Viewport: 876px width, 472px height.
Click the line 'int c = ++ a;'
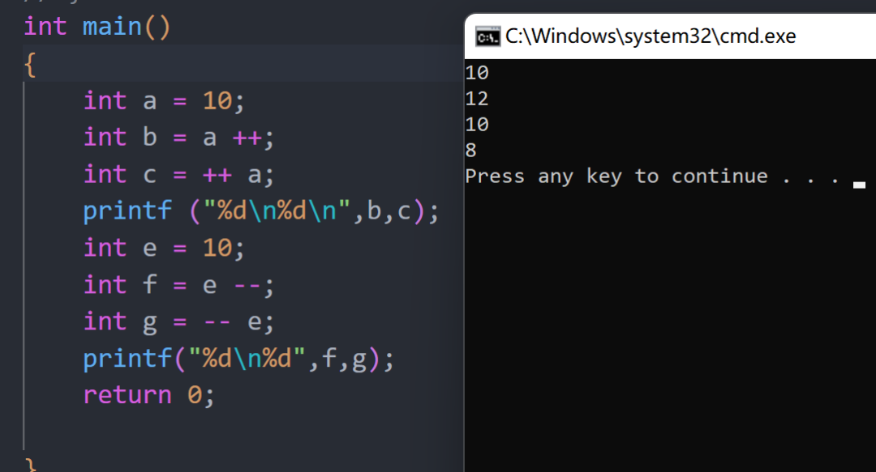point(178,174)
